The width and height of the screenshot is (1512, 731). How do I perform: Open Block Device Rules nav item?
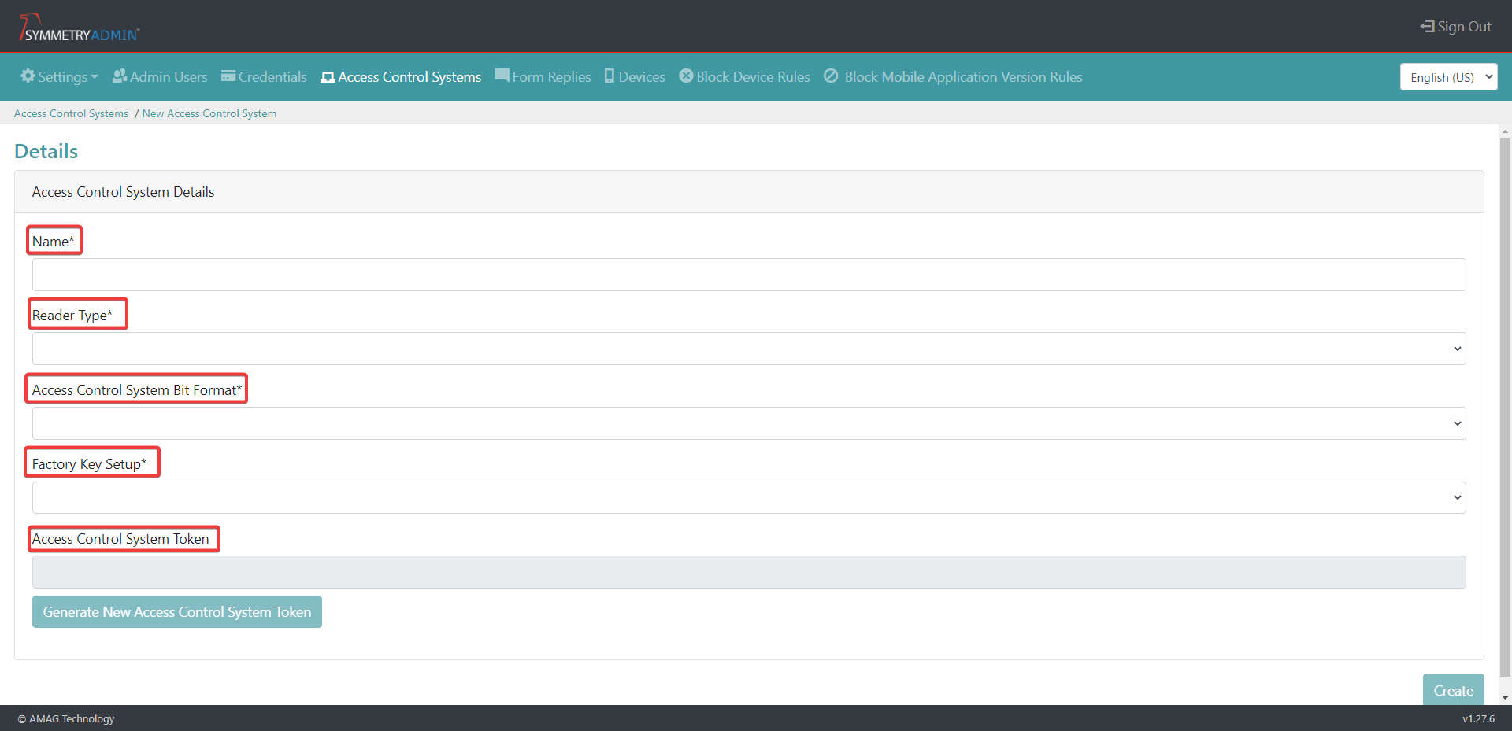coord(744,76)
